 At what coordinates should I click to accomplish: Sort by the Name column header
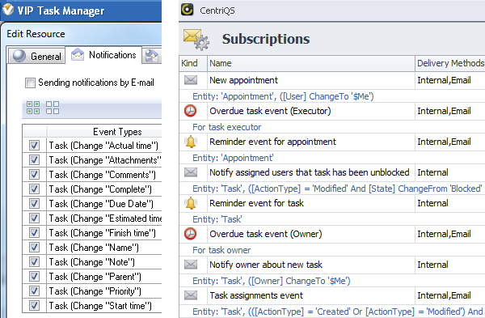click(x=311, y=63)
